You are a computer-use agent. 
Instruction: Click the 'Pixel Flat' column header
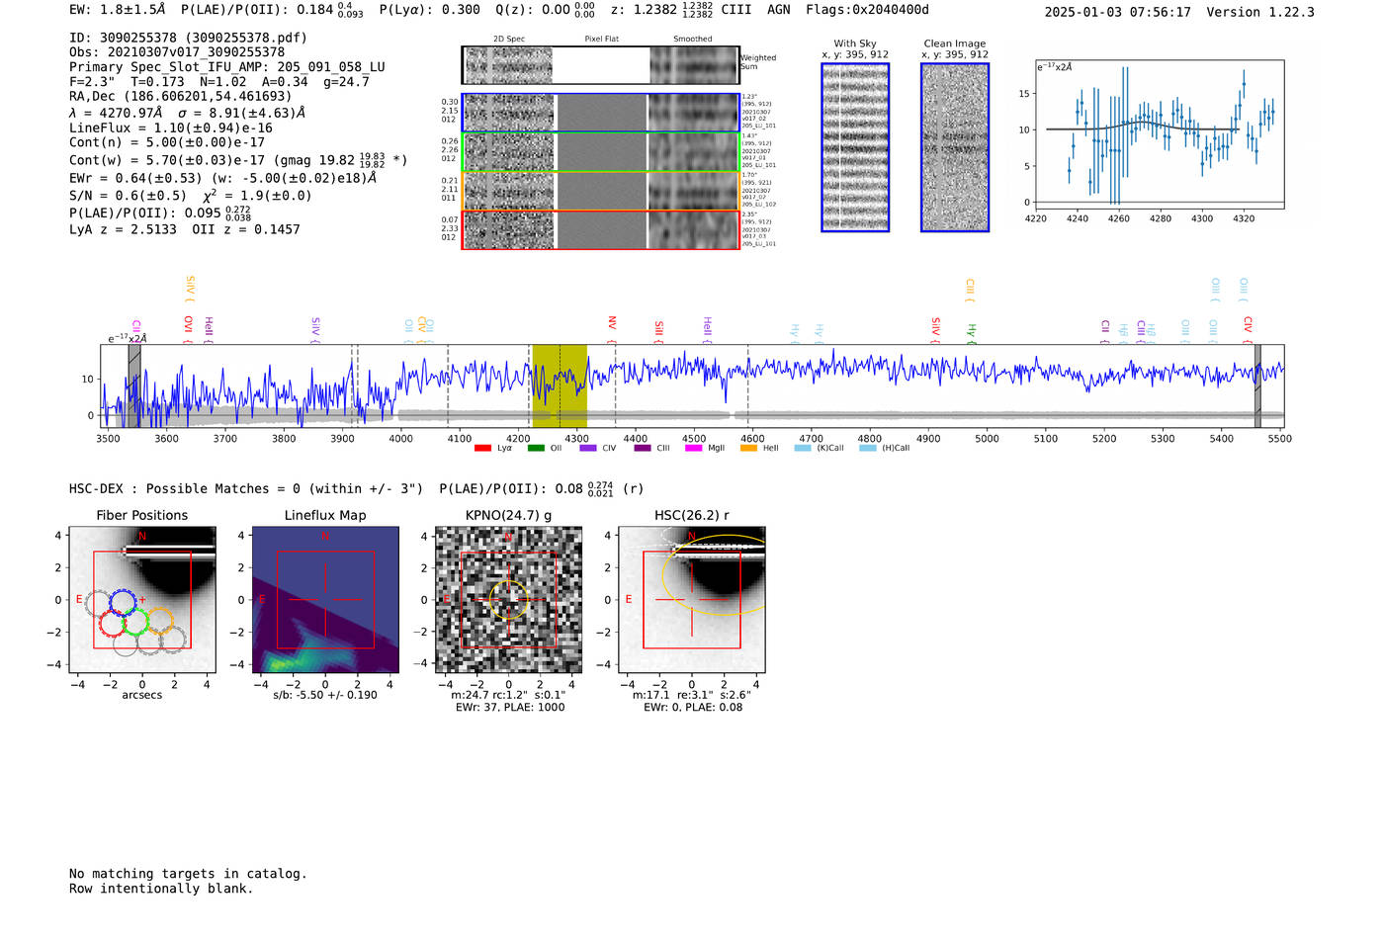pos(601,39)
